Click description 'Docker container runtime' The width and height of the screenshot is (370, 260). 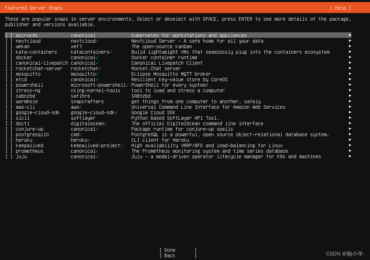pyautogui.click(x=164, y=57)
